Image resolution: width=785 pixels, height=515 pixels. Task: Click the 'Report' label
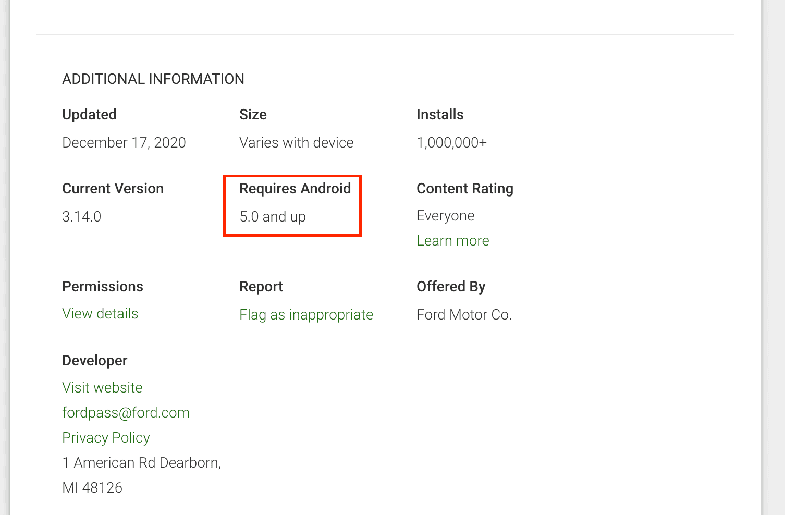pyautogui.click(x=261, y=287)
